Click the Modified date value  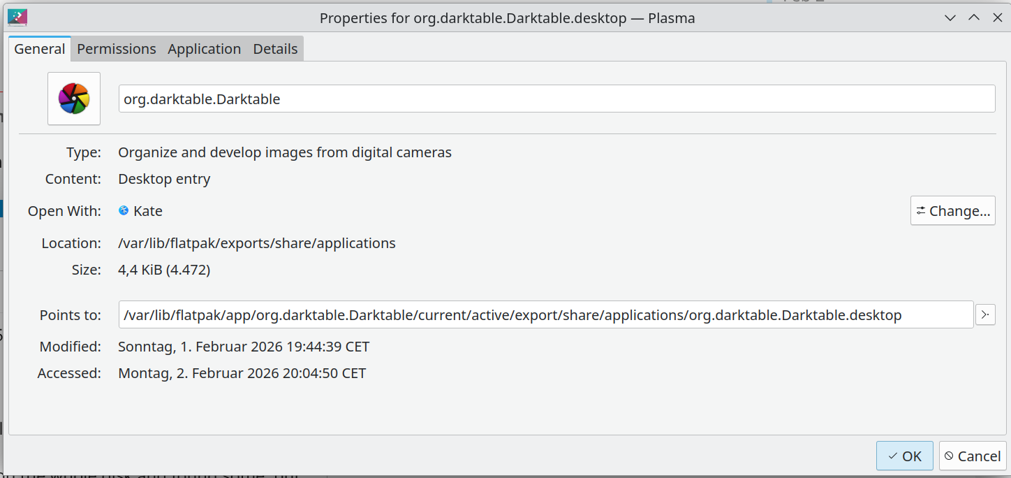click(x=244, y=347)
